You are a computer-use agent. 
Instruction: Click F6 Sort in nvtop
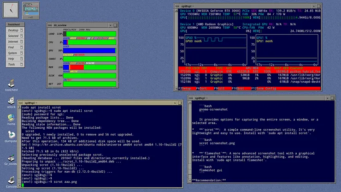201,89
